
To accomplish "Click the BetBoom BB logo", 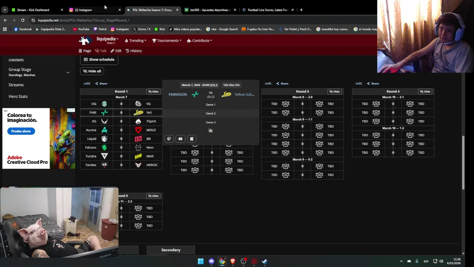I will click(x=138, y=139).
